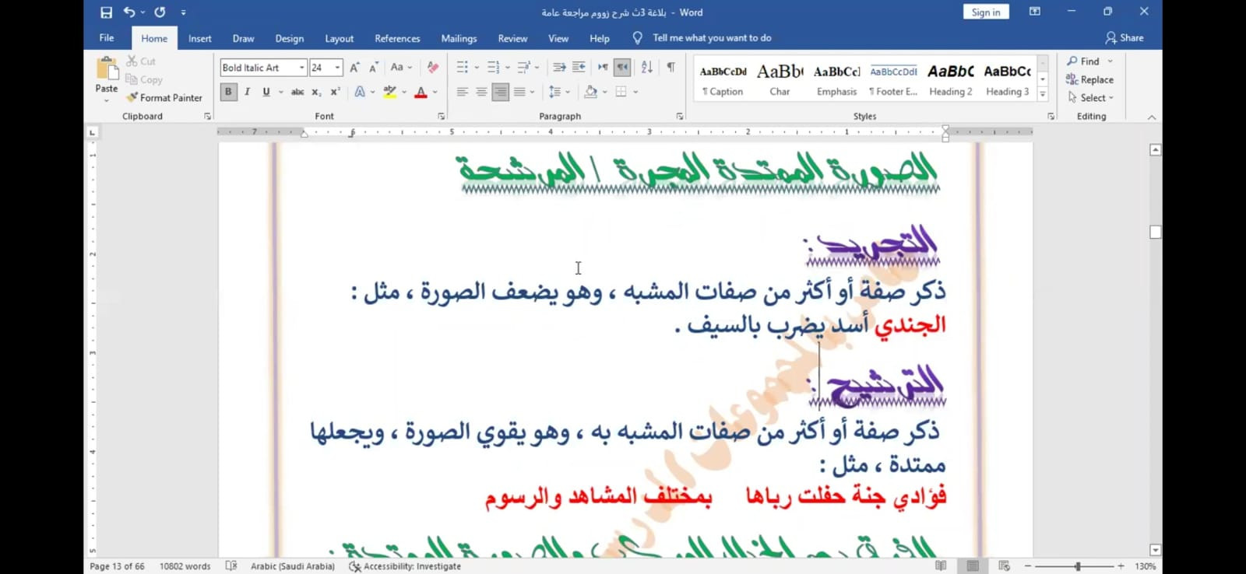Open the File menu
This screenshot has width=1246, height=574.
click(107, 38)
